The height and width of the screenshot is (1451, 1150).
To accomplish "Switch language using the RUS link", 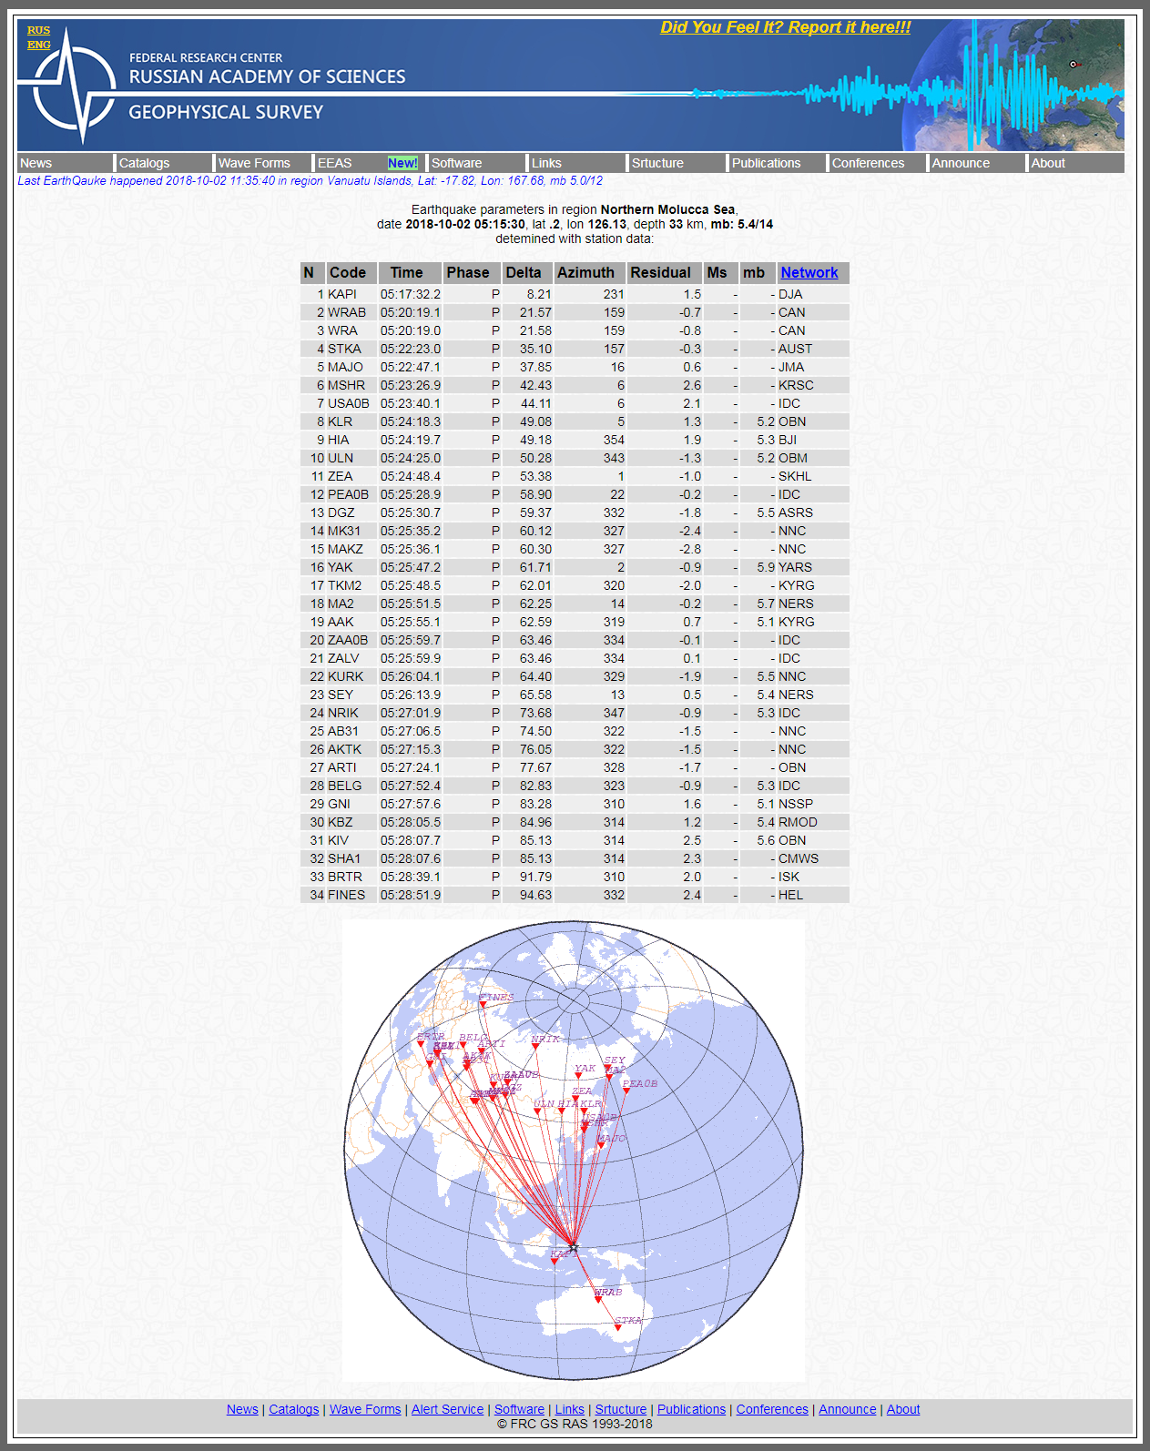I will tap(38, 30).
